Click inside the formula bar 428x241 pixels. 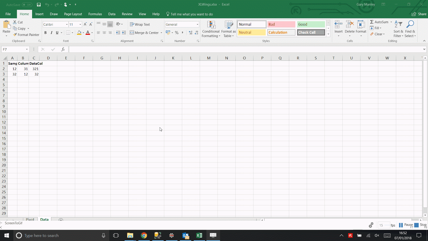click(187, 49)
